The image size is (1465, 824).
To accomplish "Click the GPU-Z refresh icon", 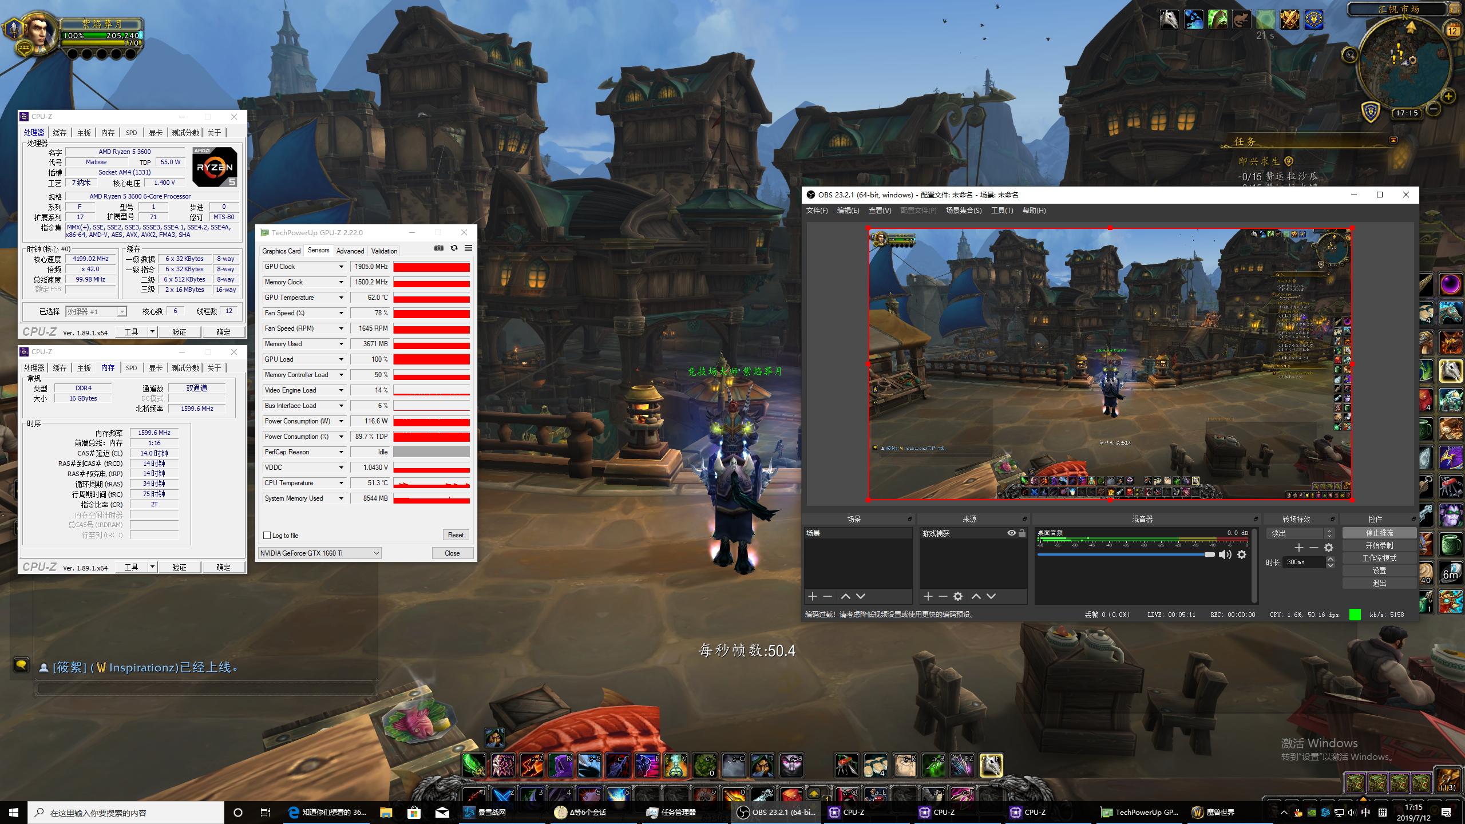I will click(x=454, y=248).
